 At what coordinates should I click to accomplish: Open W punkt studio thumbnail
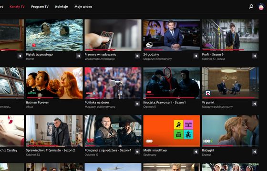click(230, 83)
